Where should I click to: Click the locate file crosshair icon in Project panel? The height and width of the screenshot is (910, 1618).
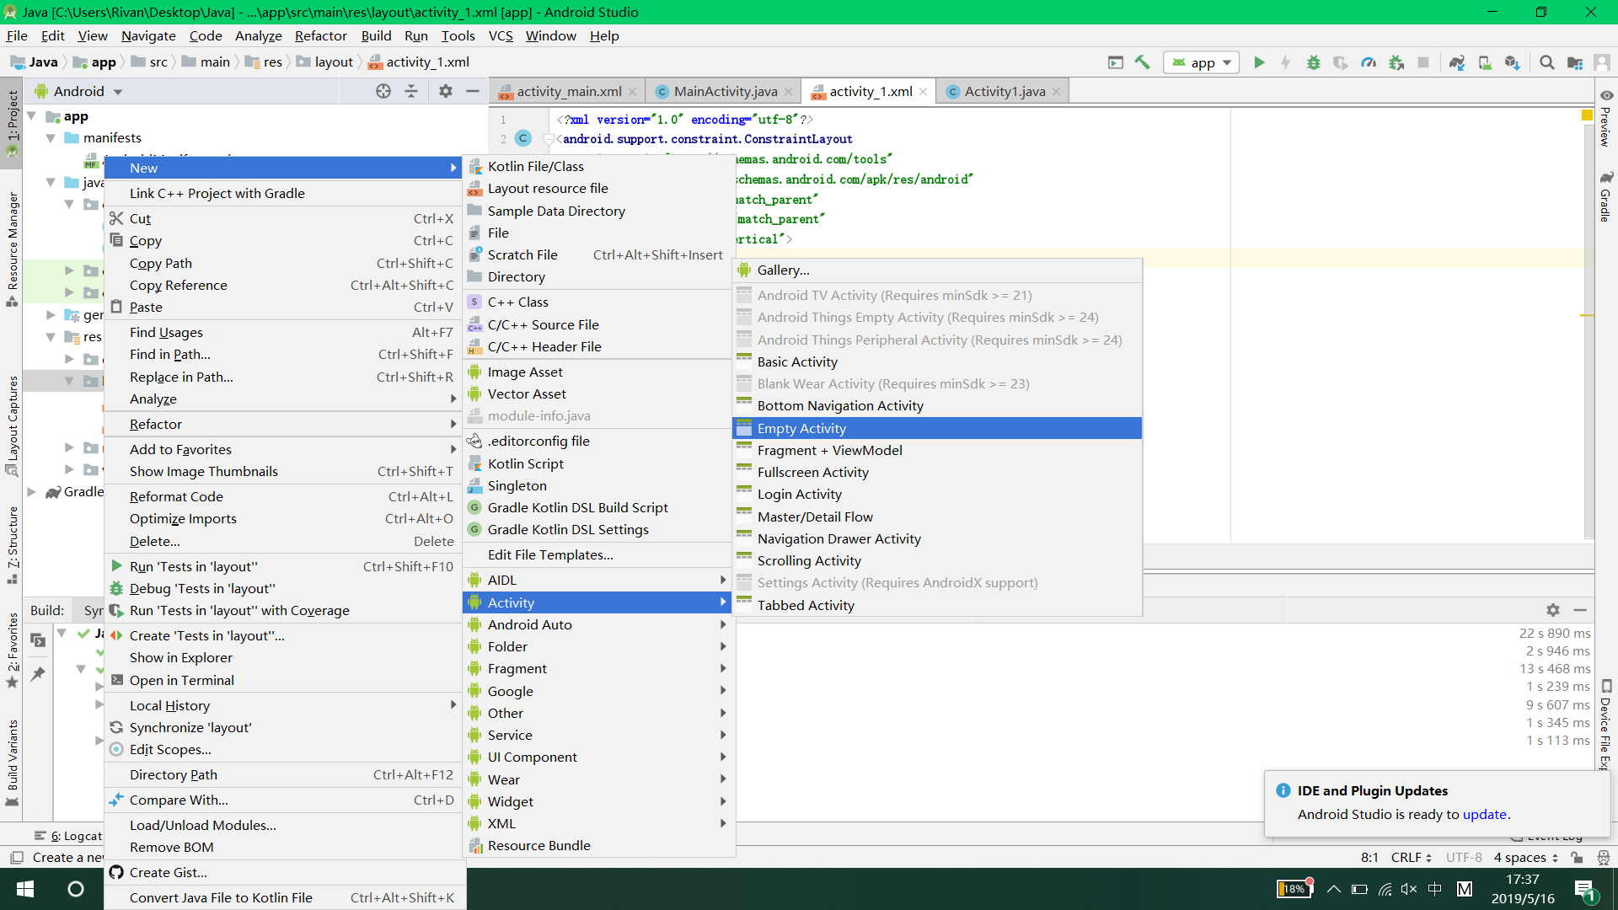pos(383,91)
